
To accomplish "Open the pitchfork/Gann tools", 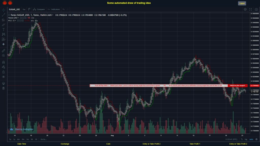I will click(4, 20).
